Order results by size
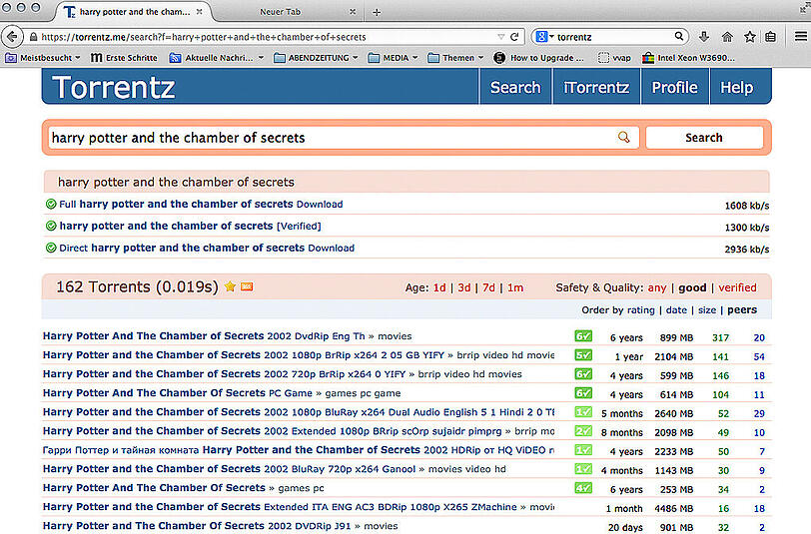Screen dimensions: 811x534 (707, 310)
